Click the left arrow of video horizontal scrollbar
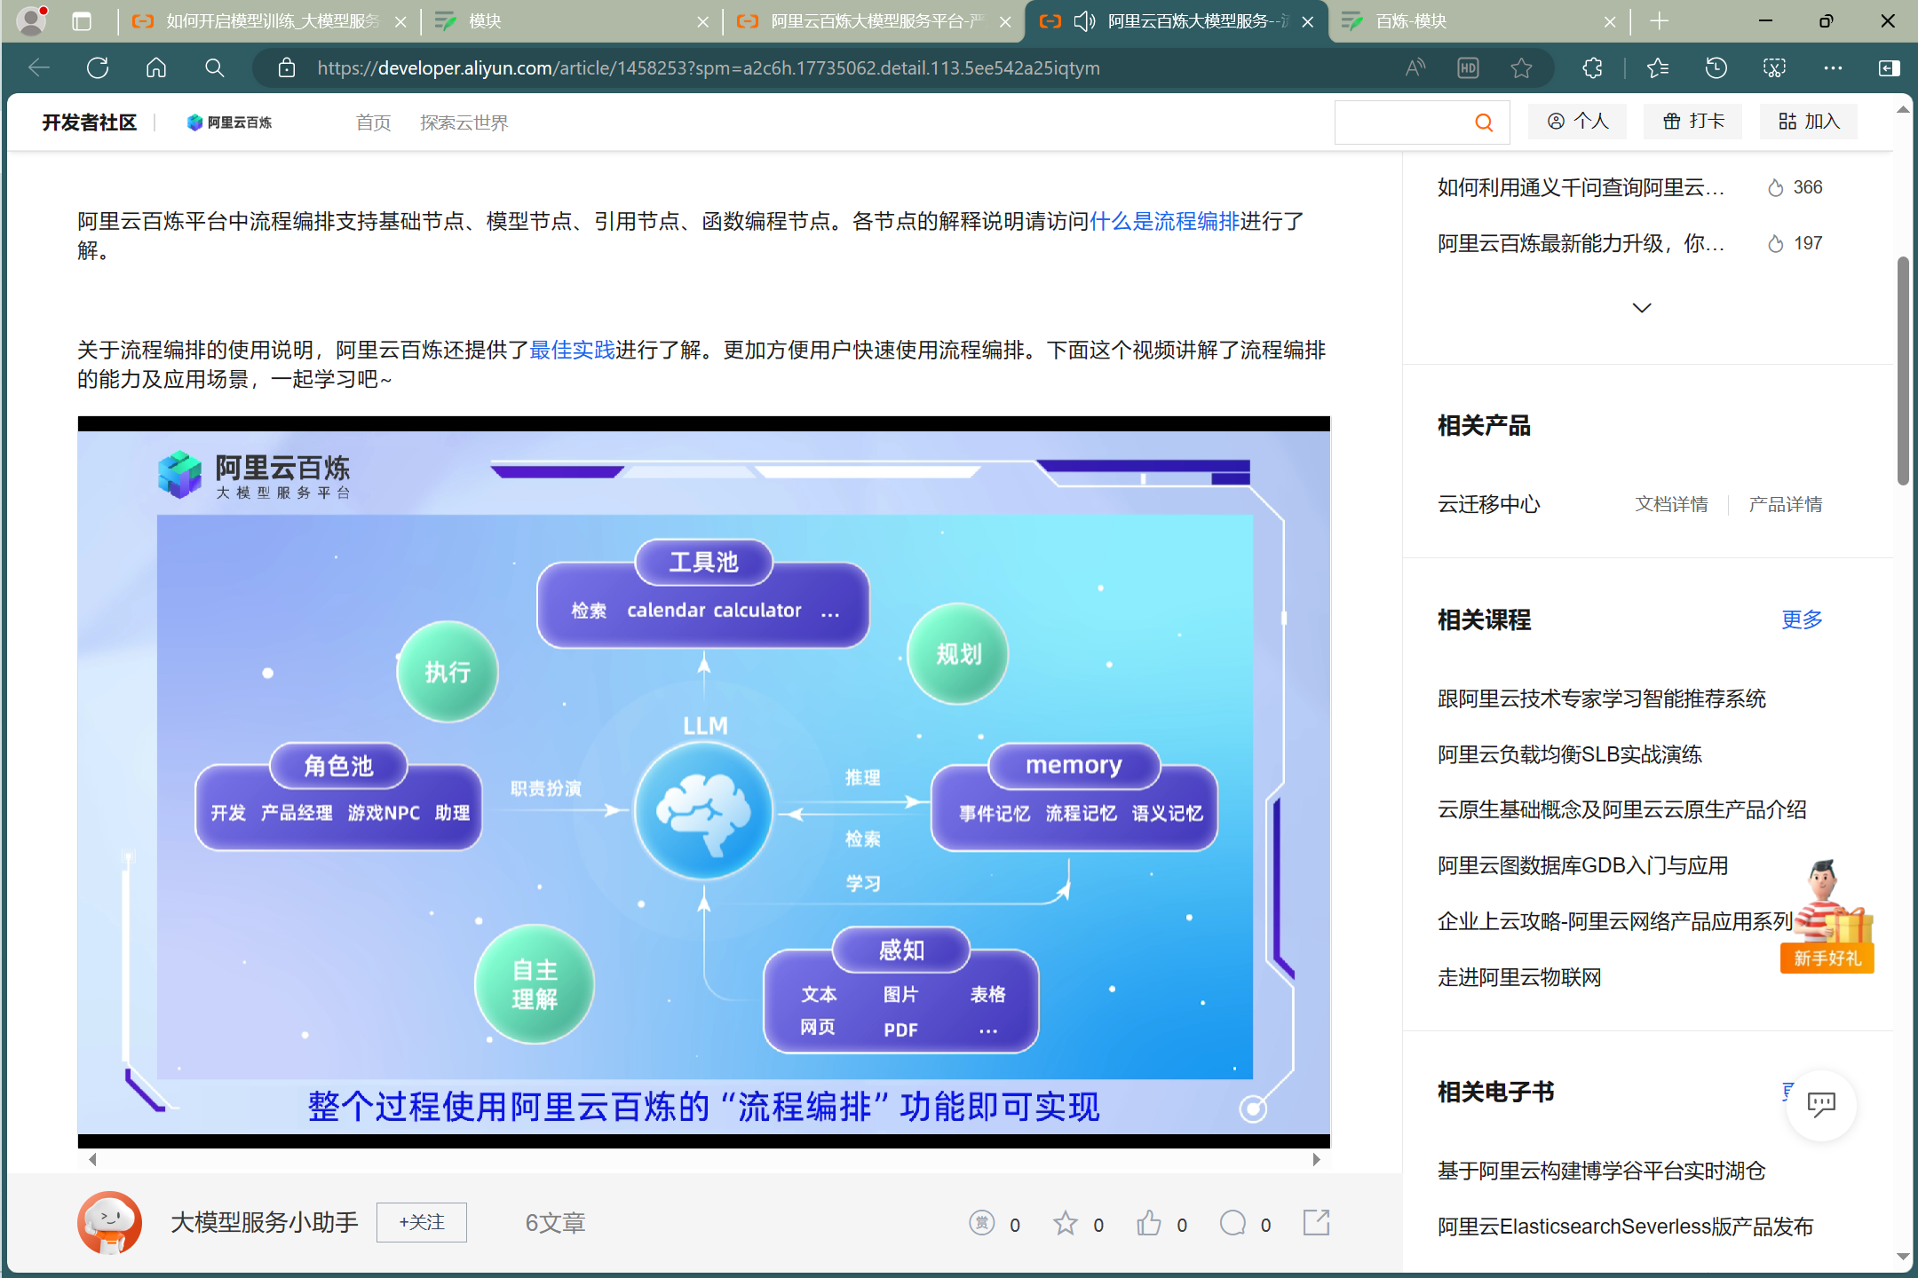The image size is (1918, 1278). click(92, 1159)
